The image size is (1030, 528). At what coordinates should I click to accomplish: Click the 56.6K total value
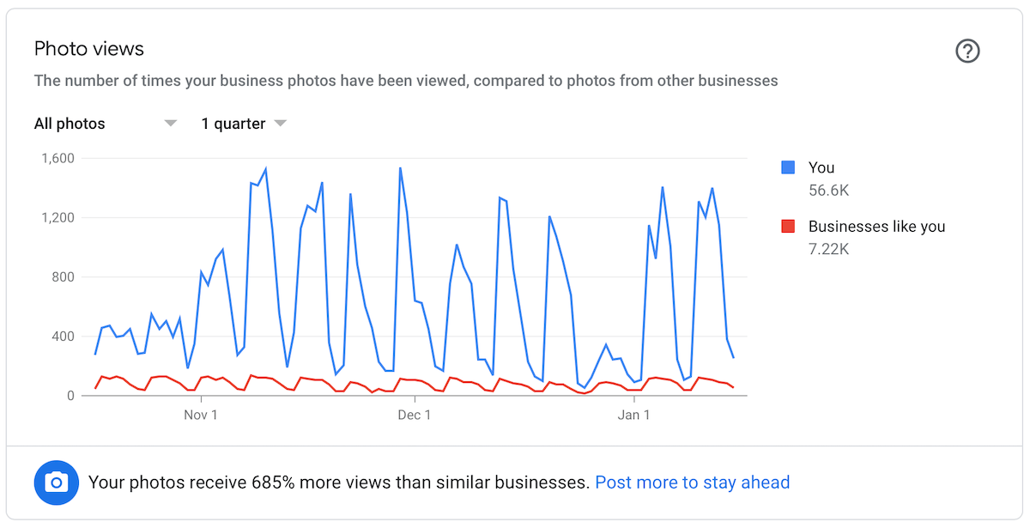coord(829,191)
